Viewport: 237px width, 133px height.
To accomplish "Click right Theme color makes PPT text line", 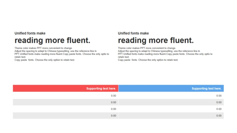I will pos(147,48).
